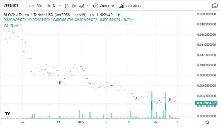Click the Vol 78.4K volume label
The width and height of the screenshot is (221, 128).
pyautogui.click(x=11, y=25)
